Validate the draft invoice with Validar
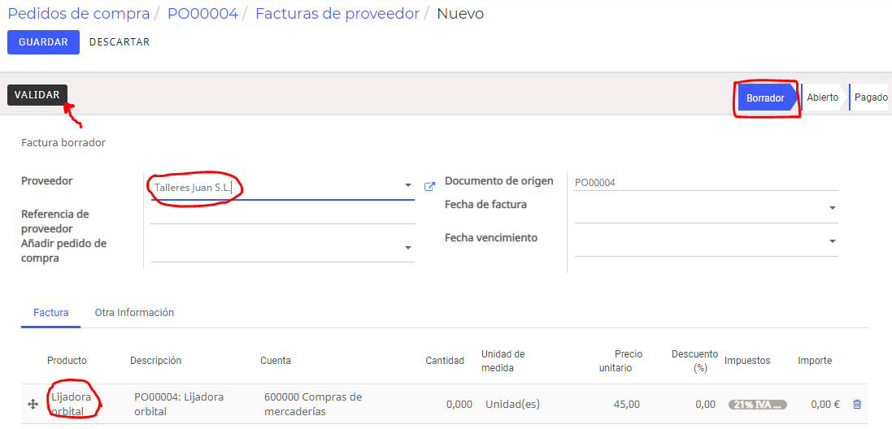 [x=37, y=95]
